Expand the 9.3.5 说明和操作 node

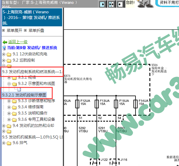(9, 113)
